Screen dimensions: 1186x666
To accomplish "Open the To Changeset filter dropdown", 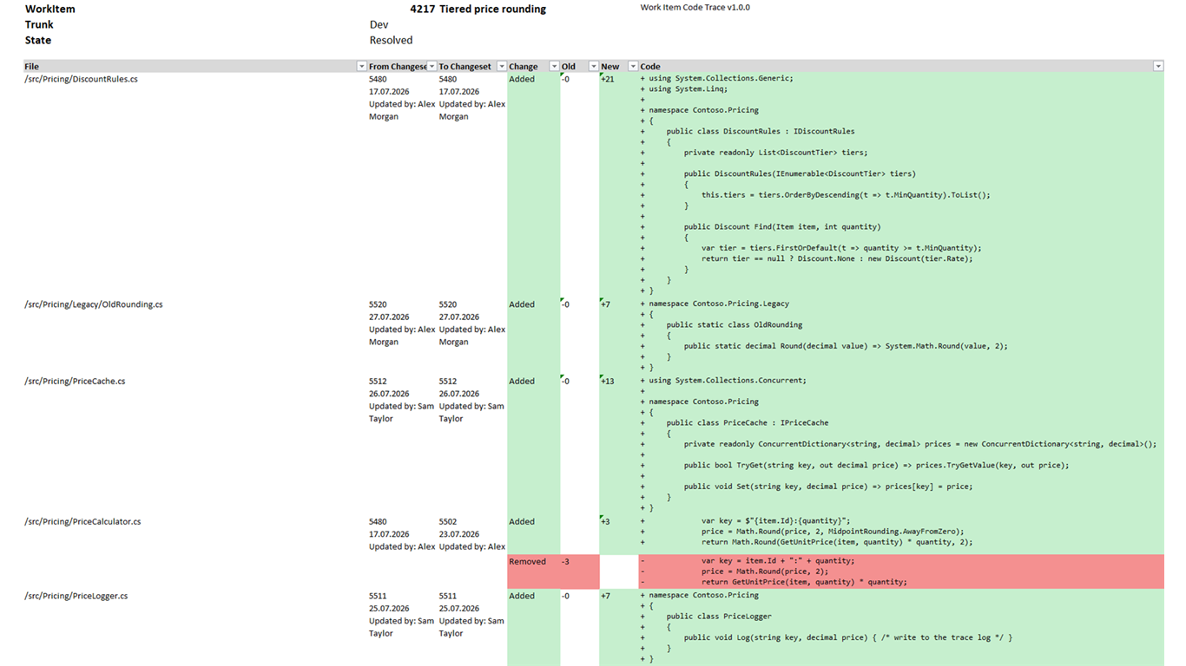I will (502, 67).
